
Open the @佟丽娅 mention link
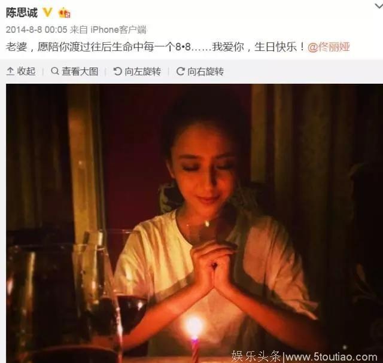(x=329, y=47)
